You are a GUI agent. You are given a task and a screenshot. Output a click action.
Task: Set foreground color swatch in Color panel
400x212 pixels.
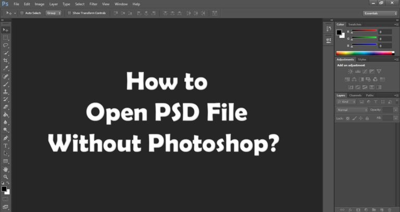click(x=339, y=32)
